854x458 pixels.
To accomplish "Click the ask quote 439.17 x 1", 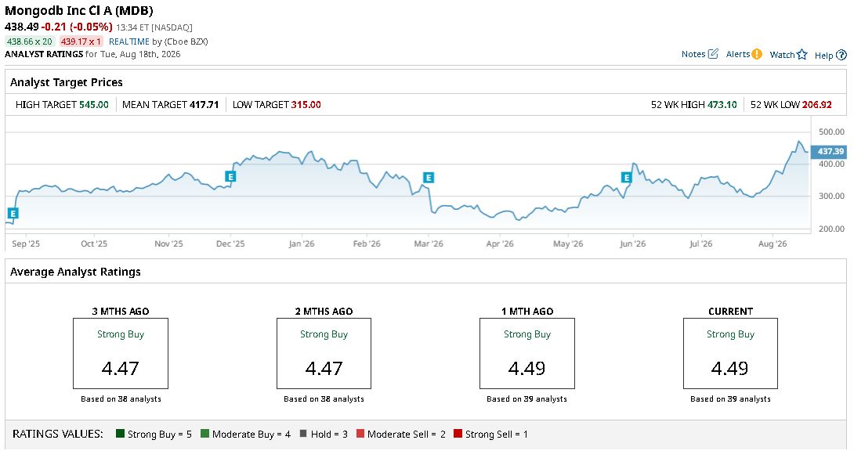I will click(81, 41).
